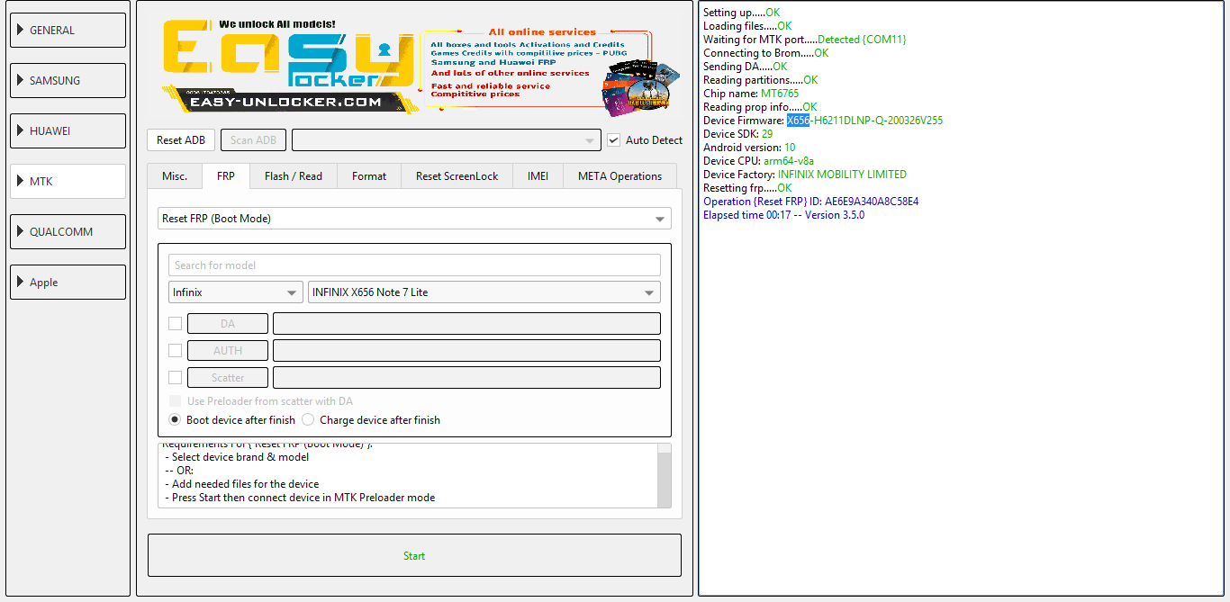Image resolution: width=1230 pixels, height=602 pixels.
Task: Click the Scatter file button
Action: [x=228, y=378]
